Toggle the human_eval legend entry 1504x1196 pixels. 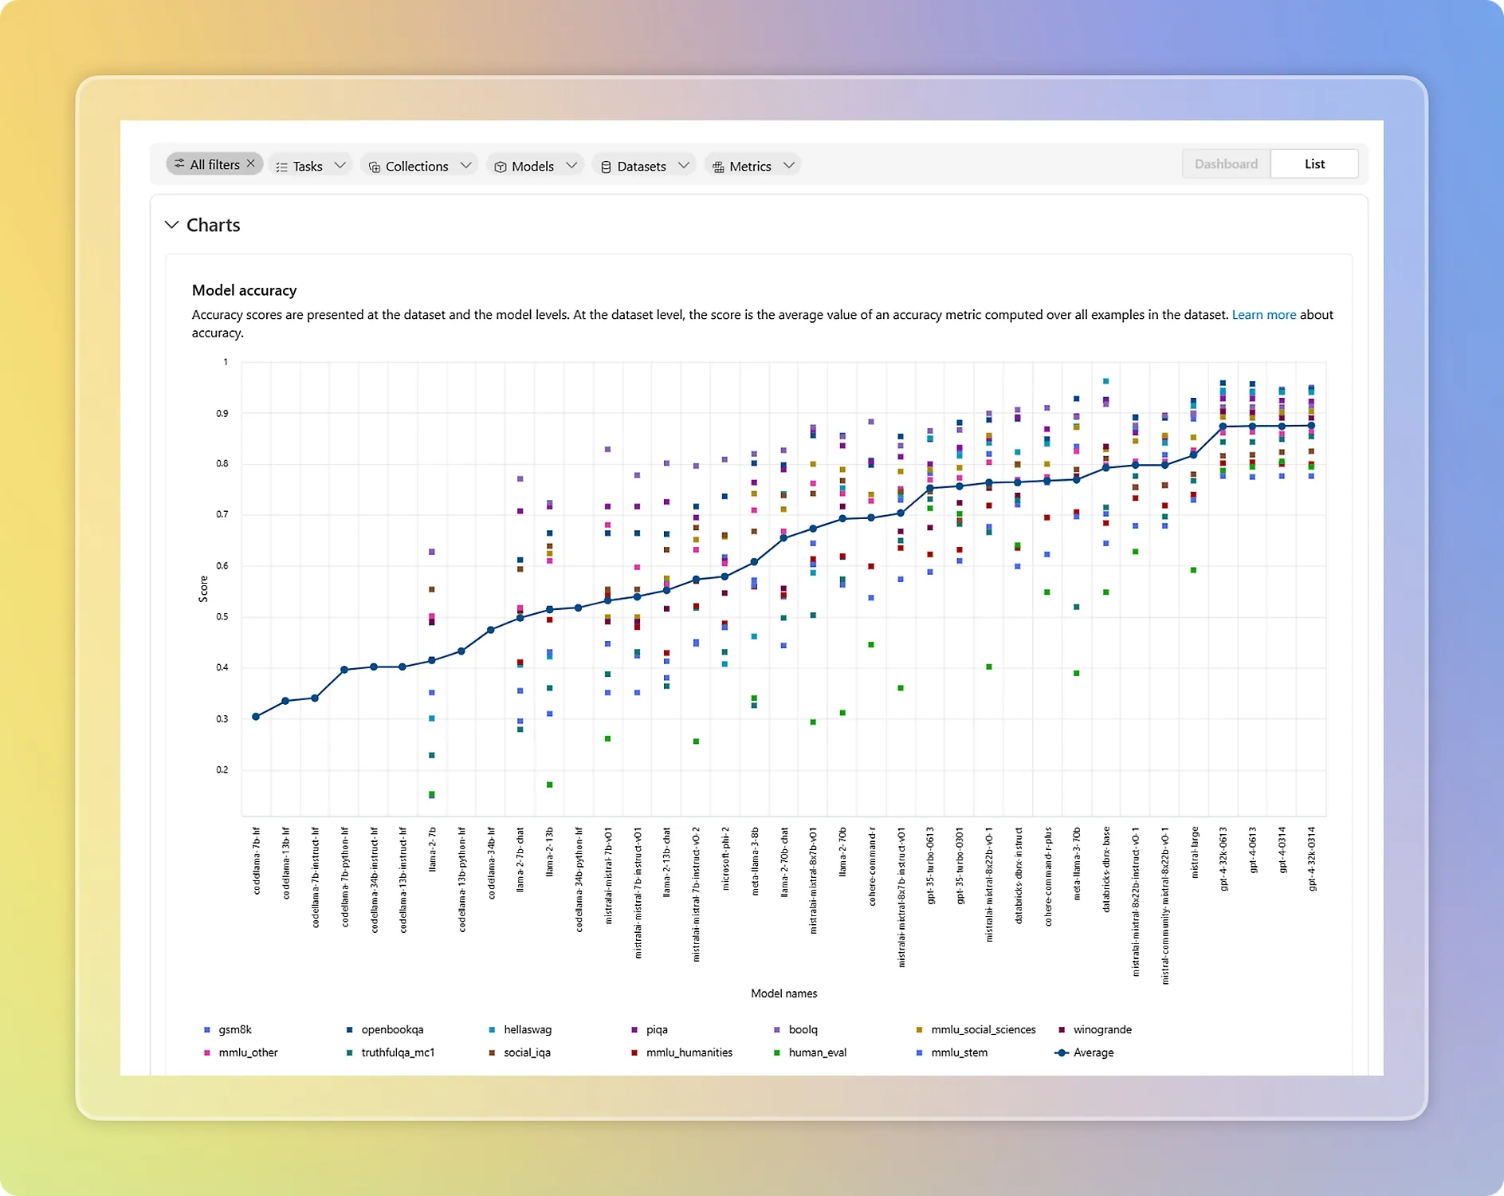tap(817, 1053)
